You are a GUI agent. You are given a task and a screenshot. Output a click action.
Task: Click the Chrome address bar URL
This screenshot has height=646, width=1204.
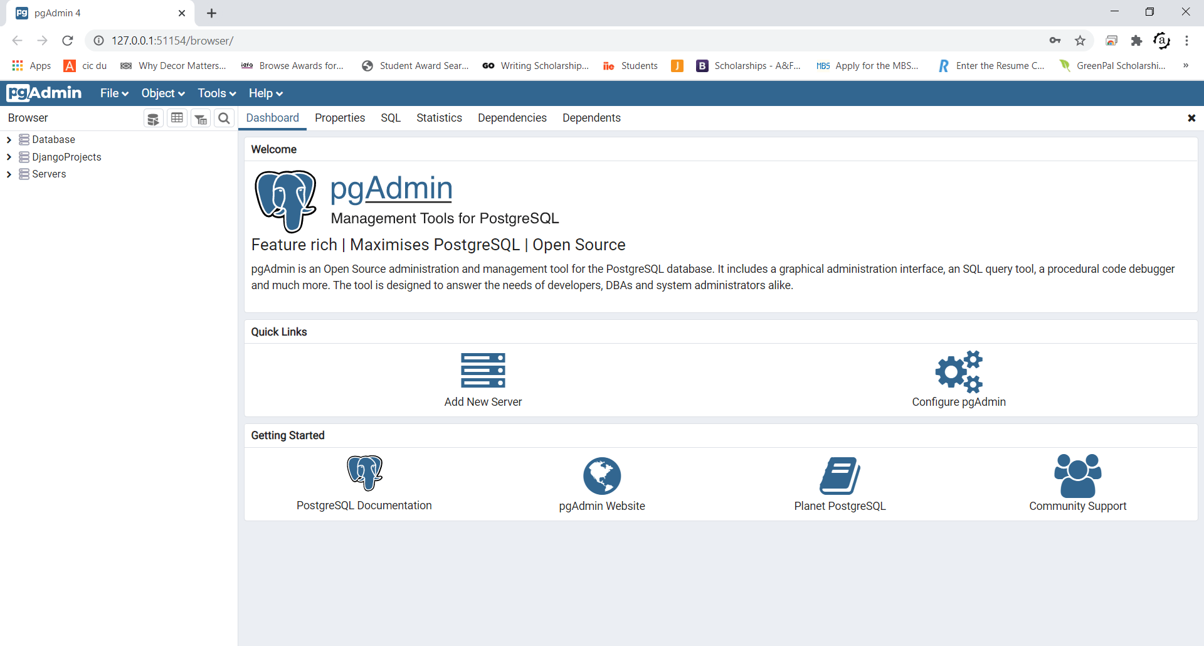pyautogui.click(x=172, y=41)
